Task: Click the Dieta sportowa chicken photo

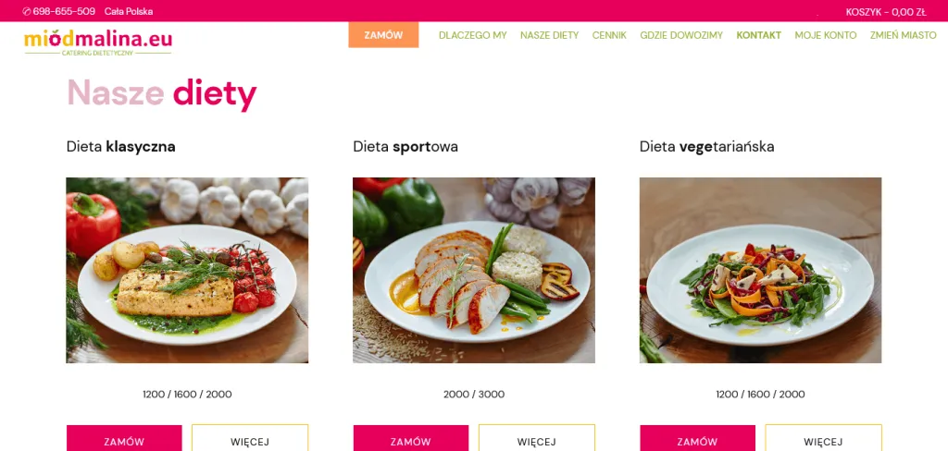Action: [474, 270]
